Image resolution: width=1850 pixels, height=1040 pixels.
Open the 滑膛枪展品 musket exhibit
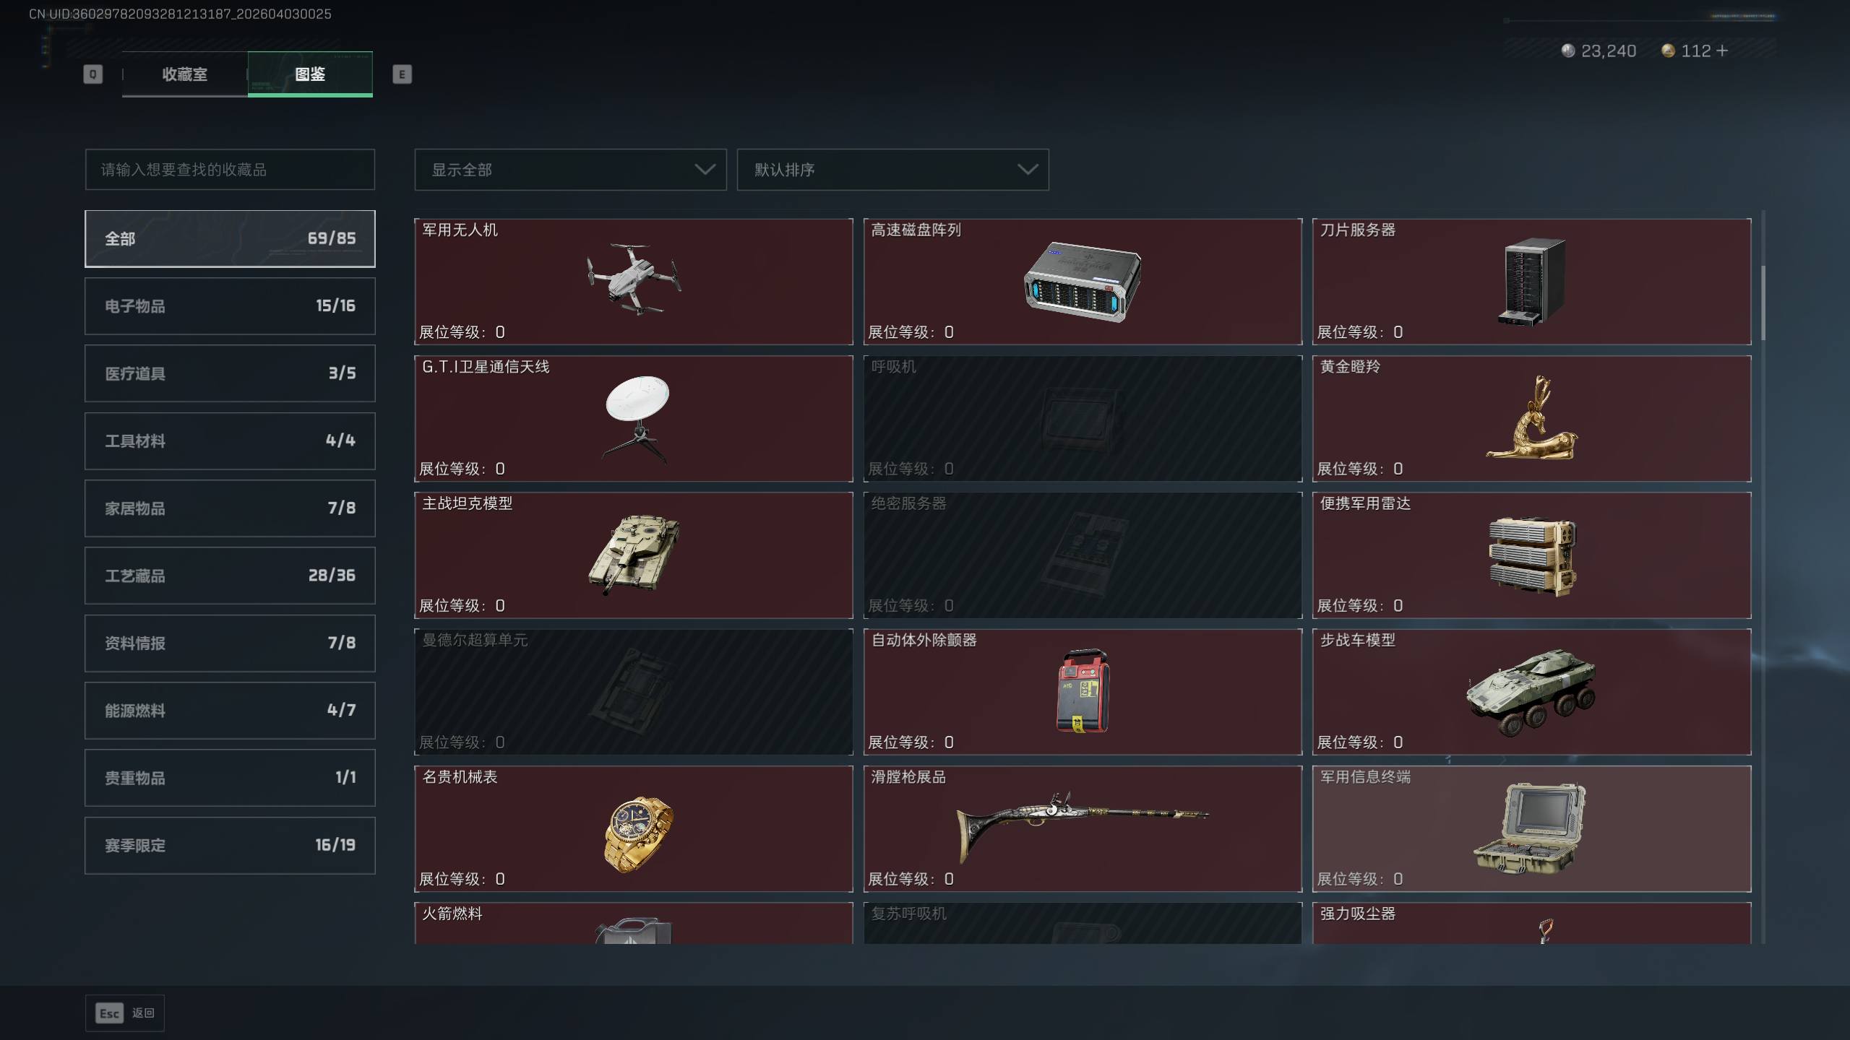click(x=1083, y=828)
